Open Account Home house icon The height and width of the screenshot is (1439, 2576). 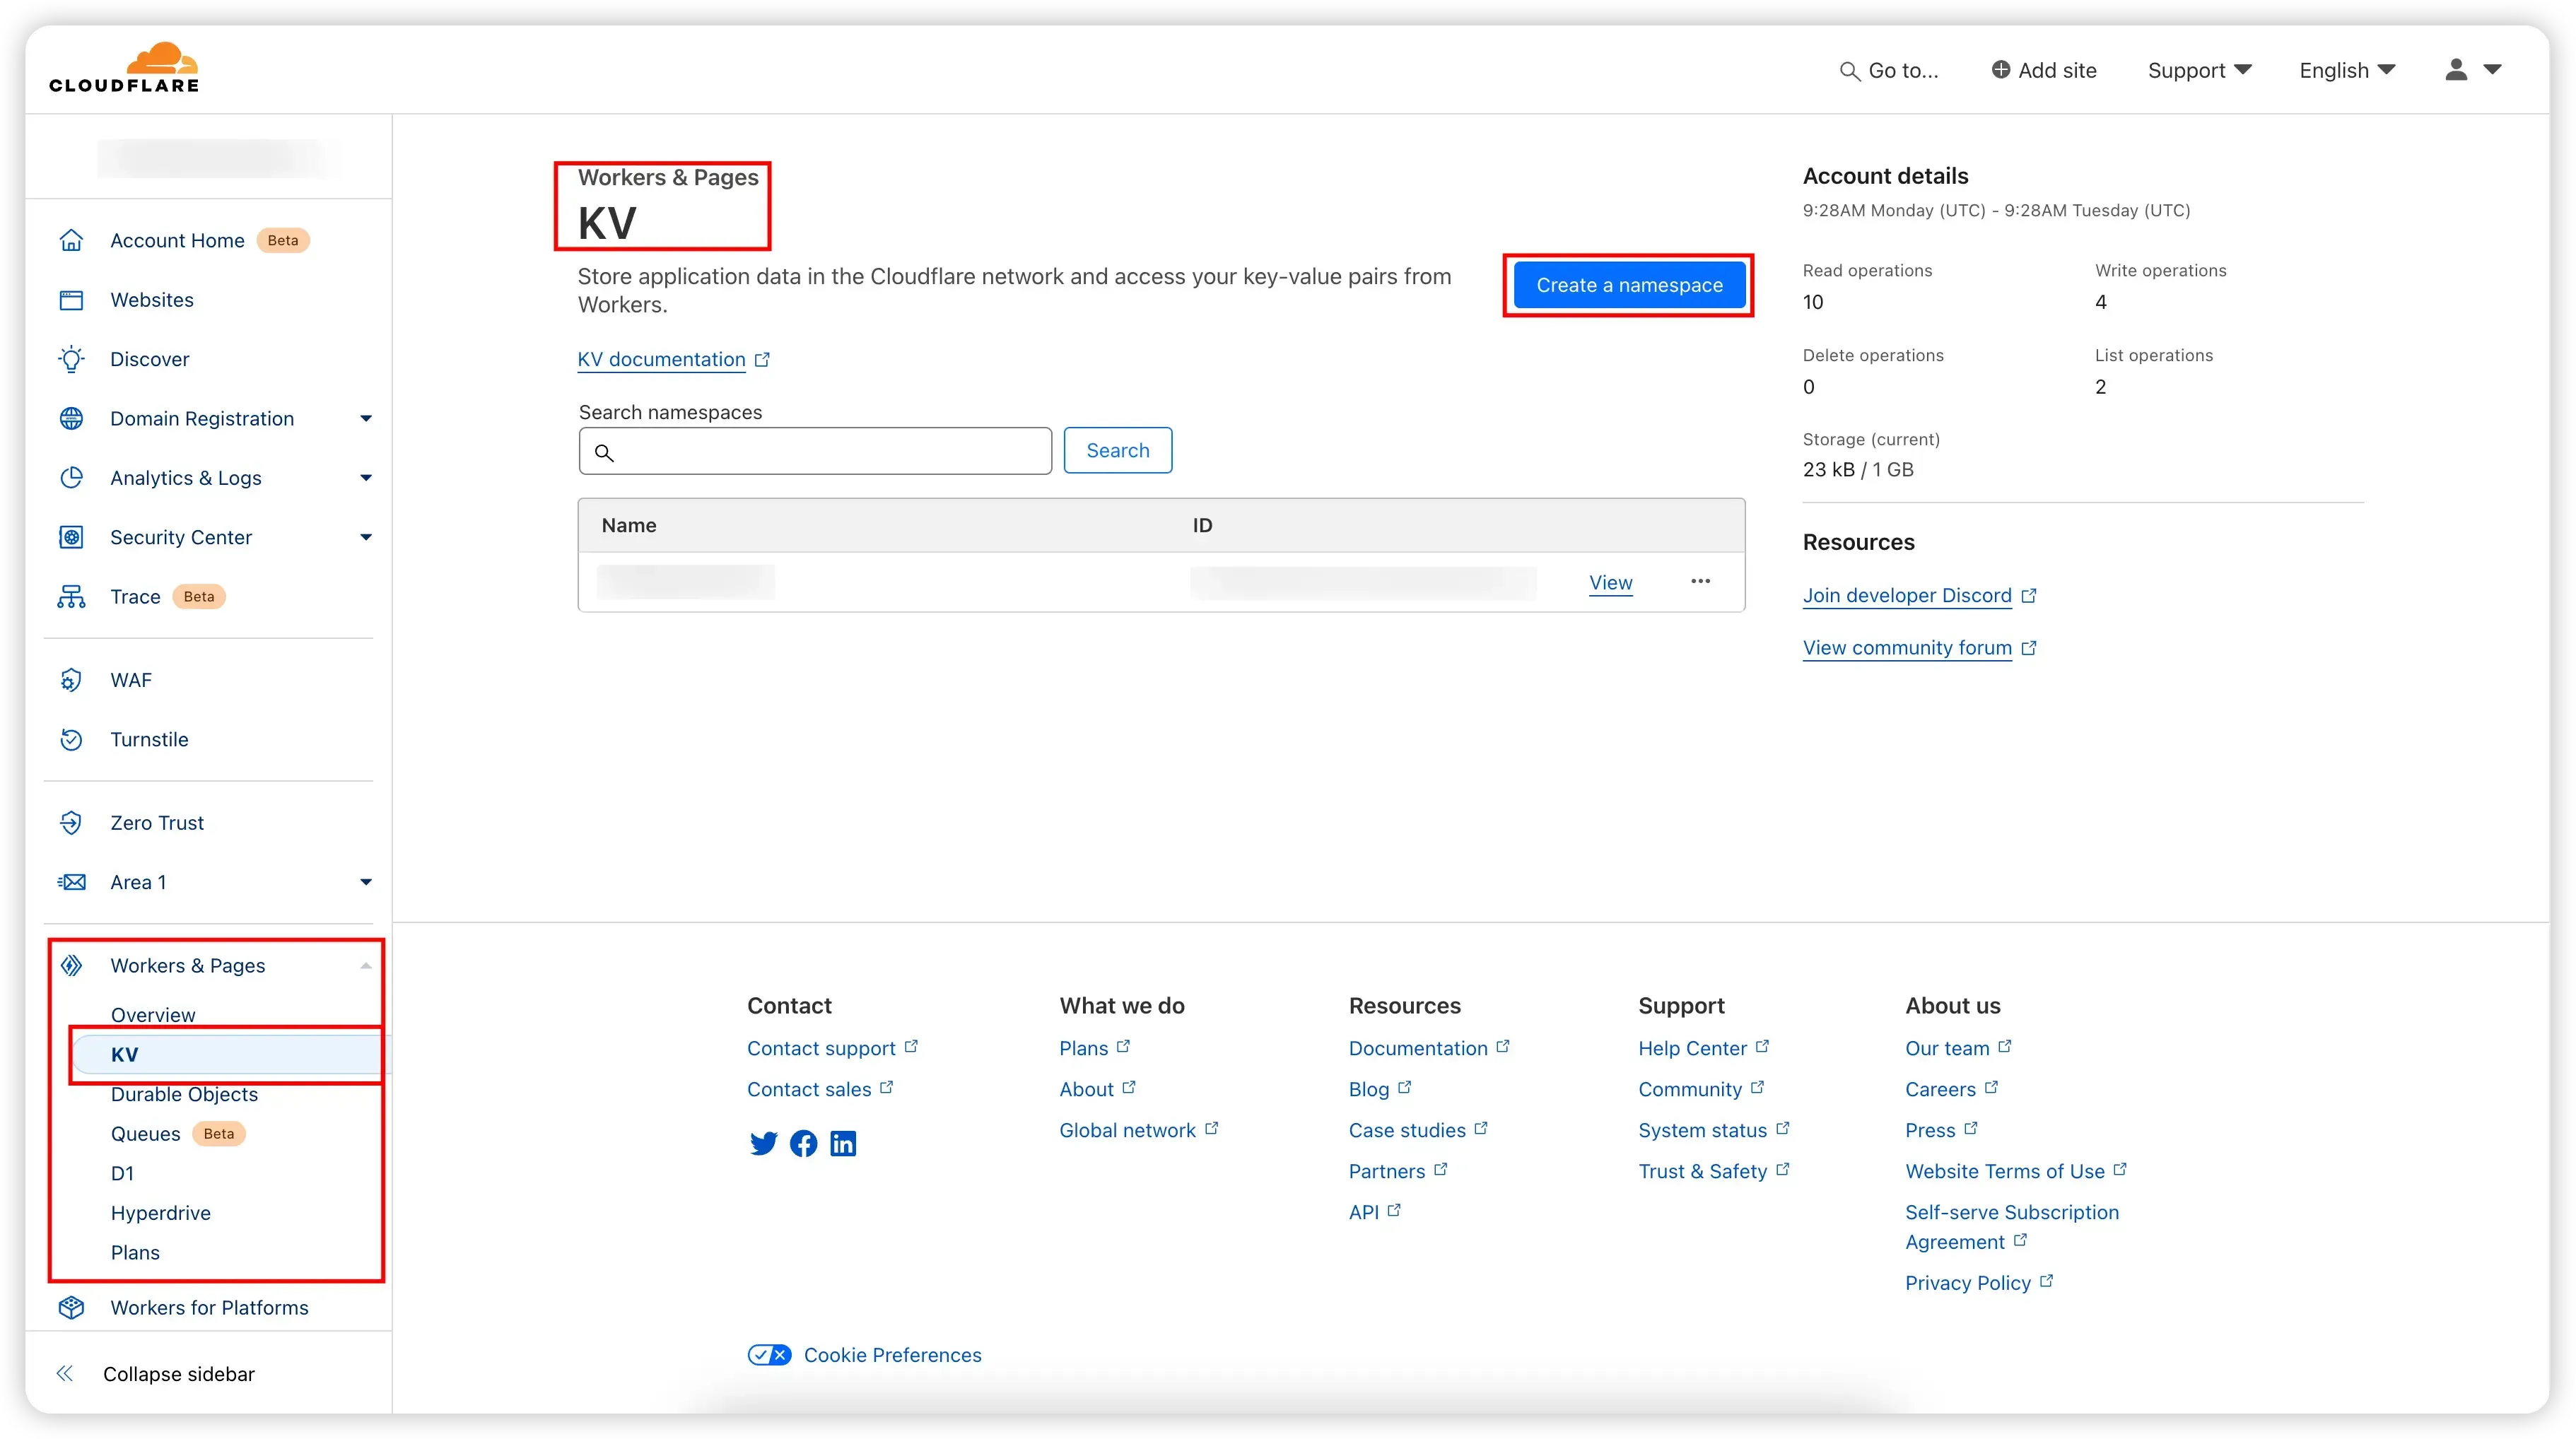71,240
